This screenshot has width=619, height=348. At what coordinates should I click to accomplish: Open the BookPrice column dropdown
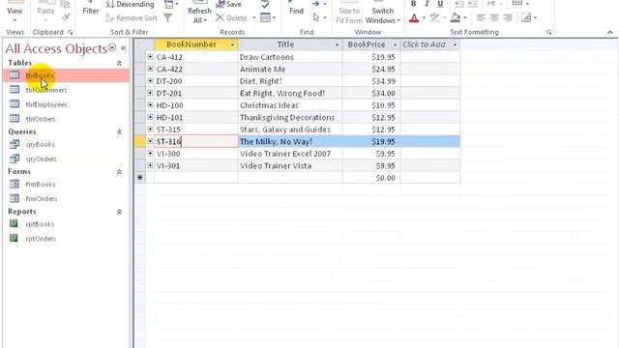coord(395,45)
